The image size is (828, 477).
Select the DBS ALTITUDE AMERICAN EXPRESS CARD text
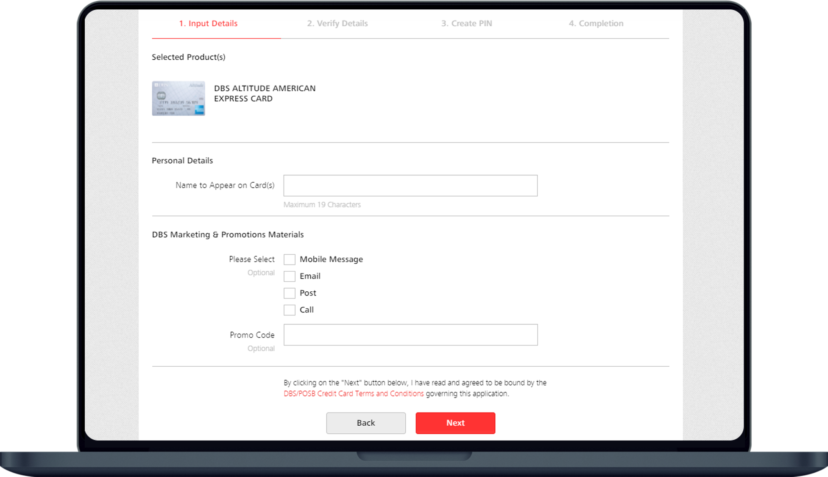[x=265, y=93]
